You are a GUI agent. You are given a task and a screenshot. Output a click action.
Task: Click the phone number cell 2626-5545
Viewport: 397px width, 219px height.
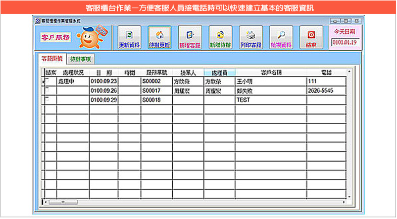click(x=326, y=91)
